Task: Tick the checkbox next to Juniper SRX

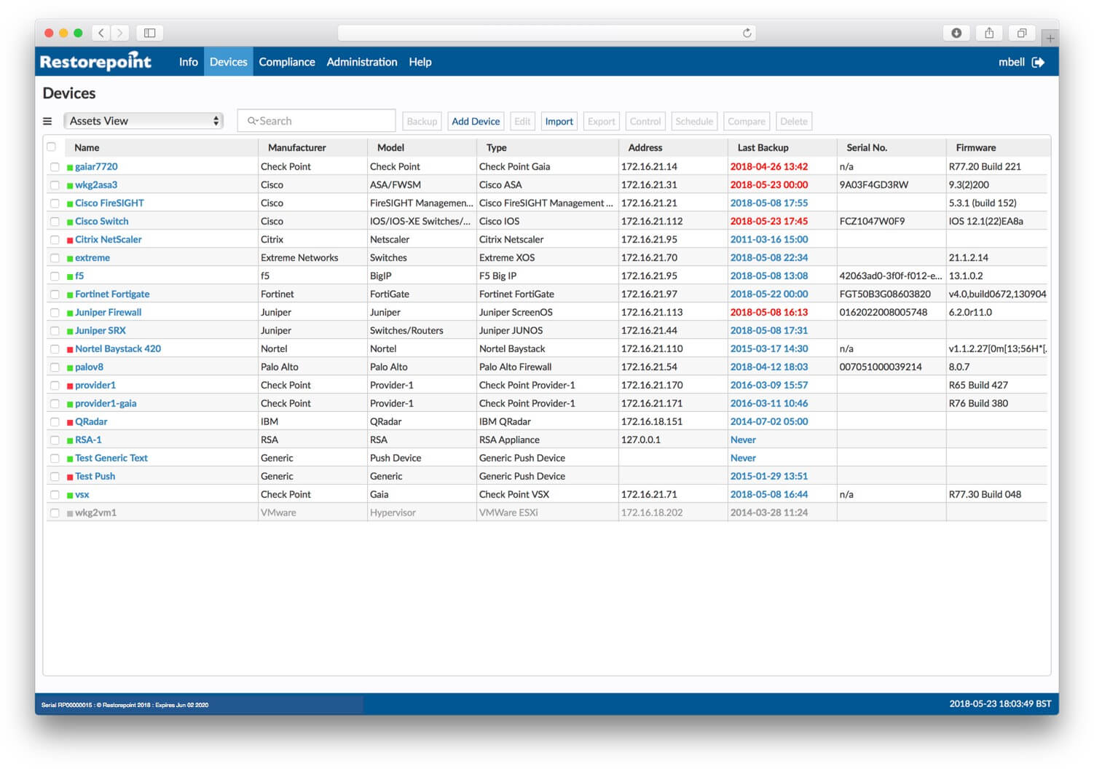Action: click(x=55, y=330)
